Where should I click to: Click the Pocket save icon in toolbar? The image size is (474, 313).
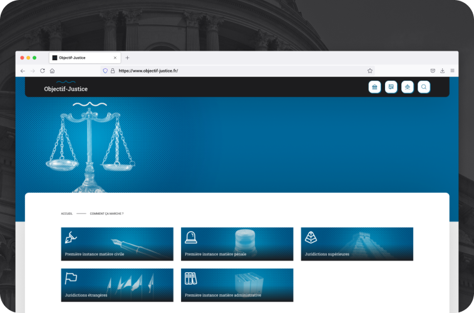[433, 71]
